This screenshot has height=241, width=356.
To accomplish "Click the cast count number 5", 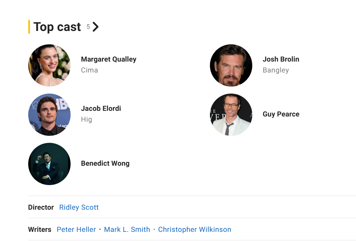I will click(88, 27).
